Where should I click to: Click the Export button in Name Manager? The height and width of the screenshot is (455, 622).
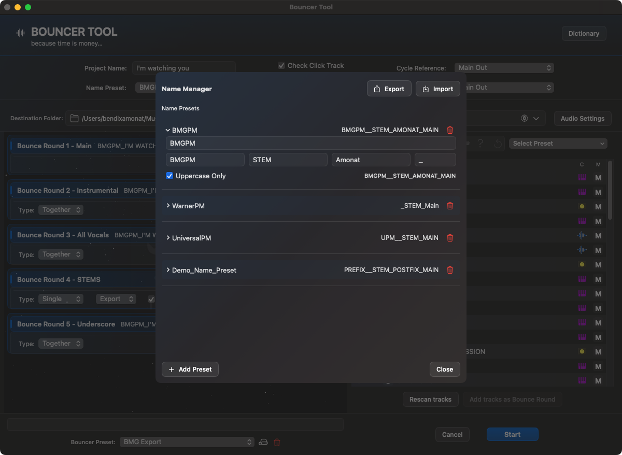[x=389, y=89]
